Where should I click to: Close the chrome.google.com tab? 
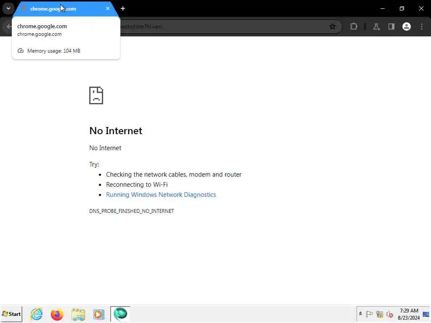pos(108,8)
